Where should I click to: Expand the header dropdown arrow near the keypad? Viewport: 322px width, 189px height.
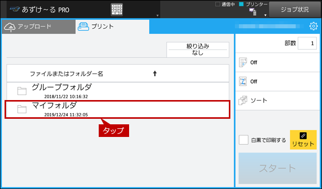[157, 15]
